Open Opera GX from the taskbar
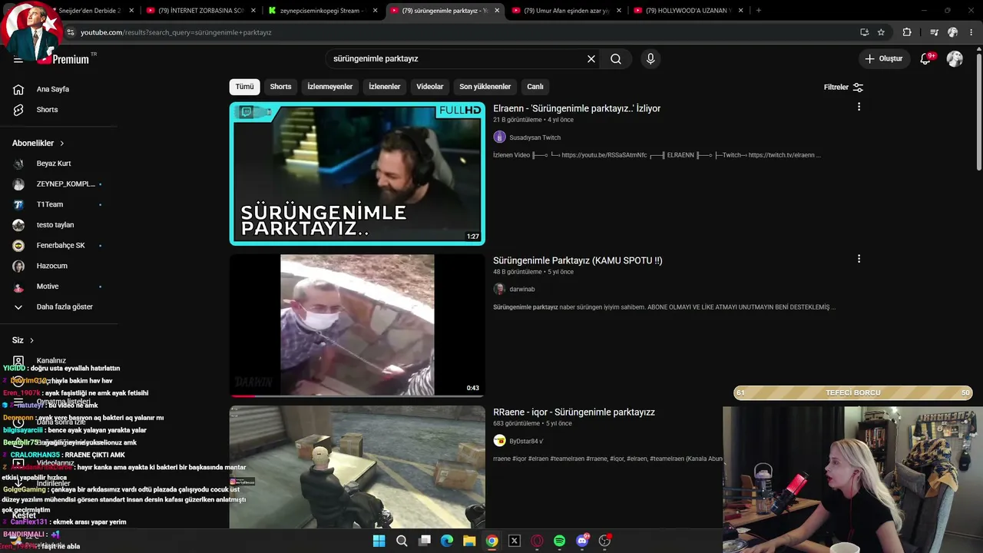 coord(537,541)
